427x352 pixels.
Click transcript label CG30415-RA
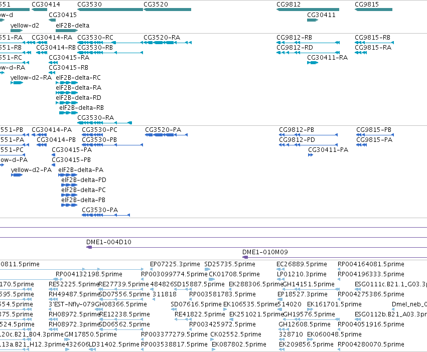(69, 58)
